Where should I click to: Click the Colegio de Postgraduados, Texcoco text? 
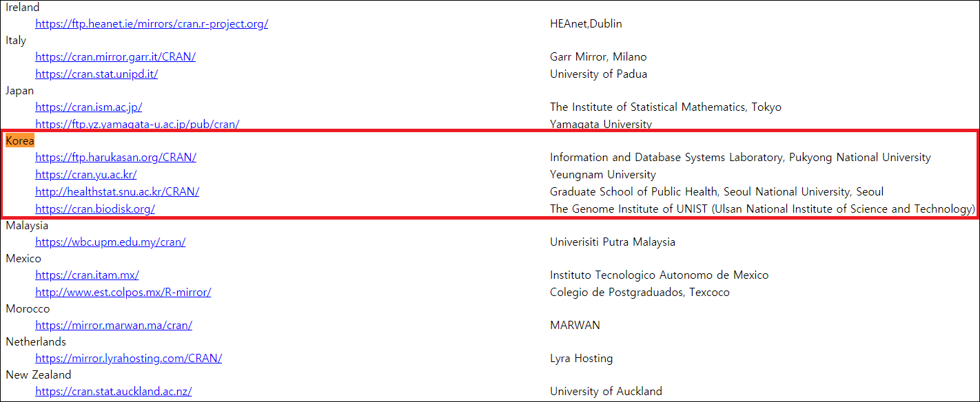pos(640,292)
